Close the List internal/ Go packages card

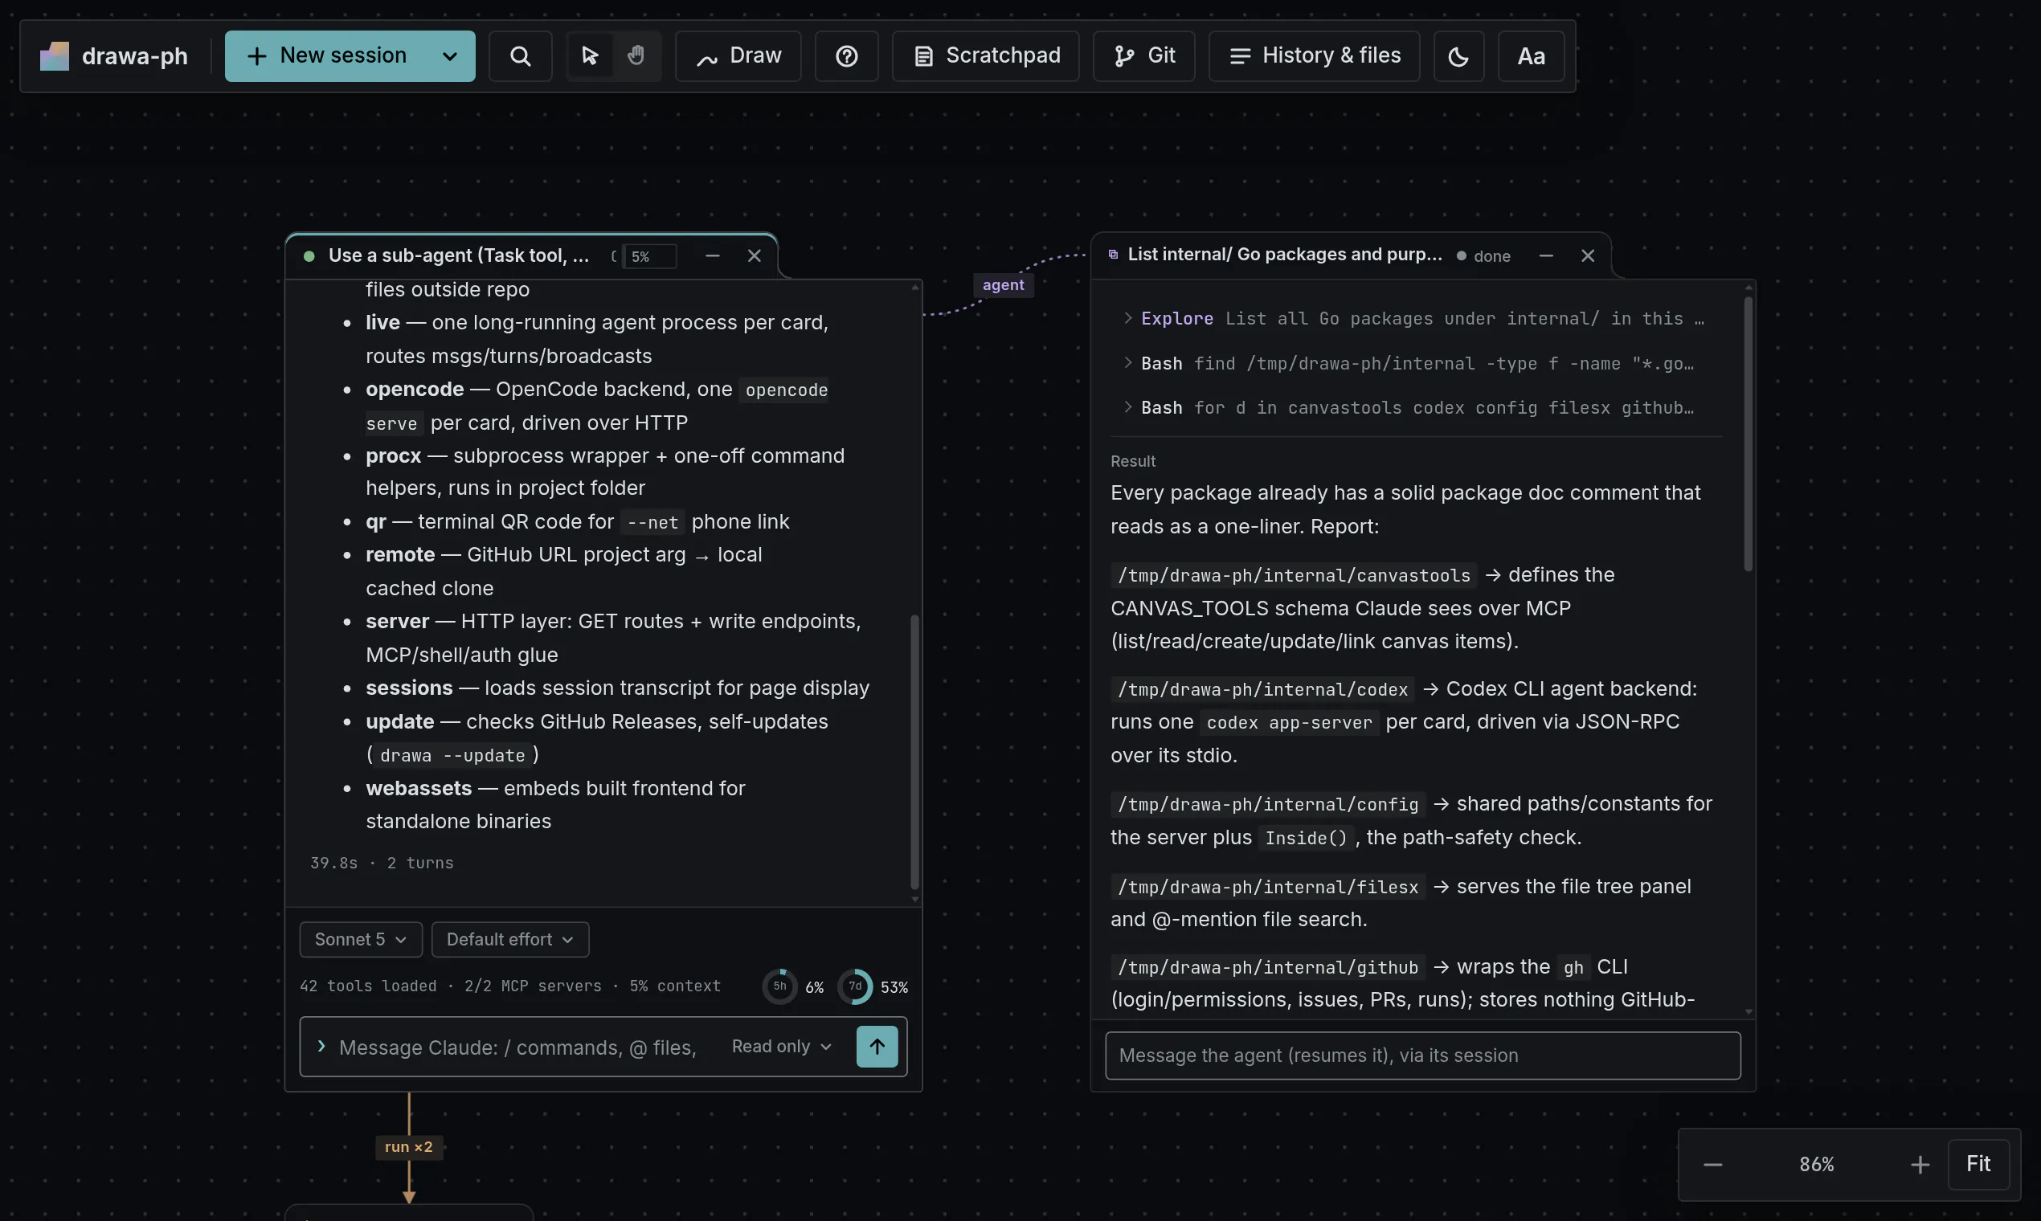click(1588, 256)
